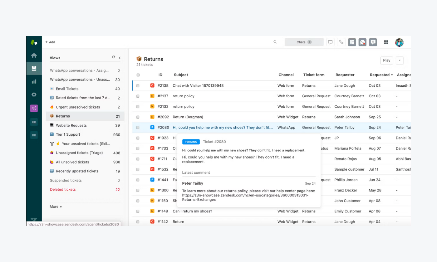Tick checkbox for ticket #2138
The image size is (437, 262).
click(x=138, y=85)
